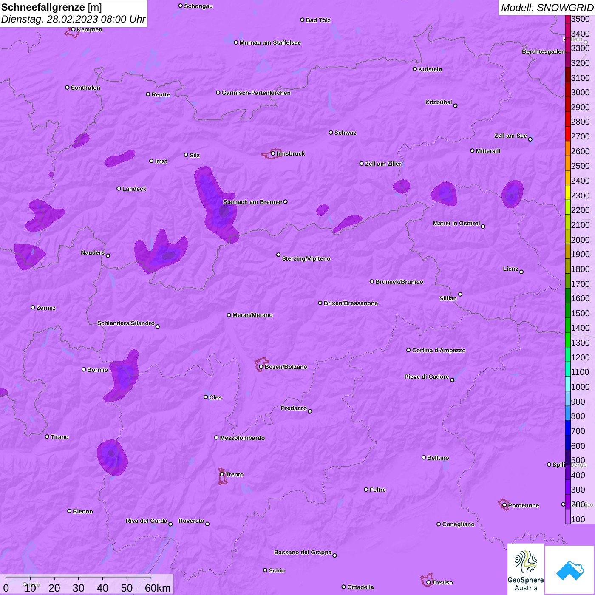Click the Schneefallgrenze [m] title
Viewport: 595px width, 595px height.
[51, 7]
